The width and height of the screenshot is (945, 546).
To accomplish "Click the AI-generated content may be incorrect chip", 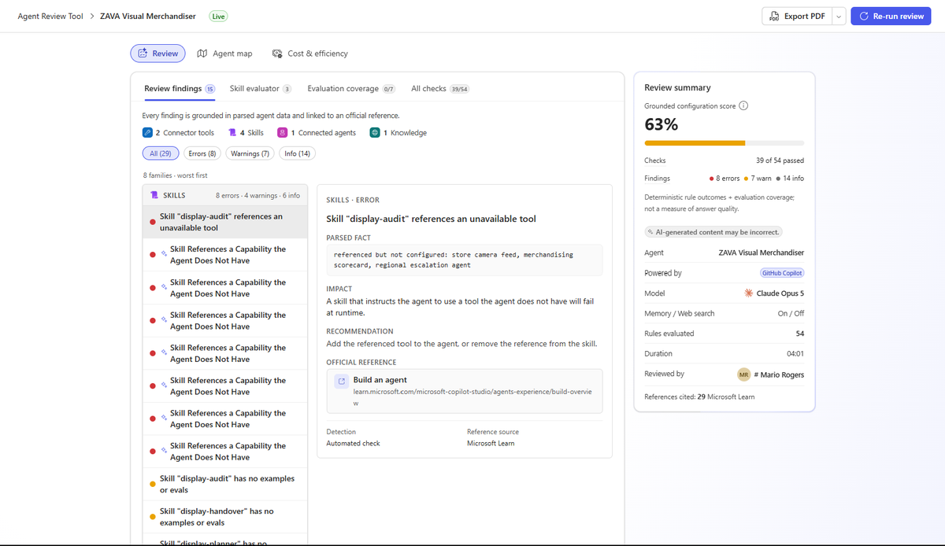I will (x=713, y=232).
